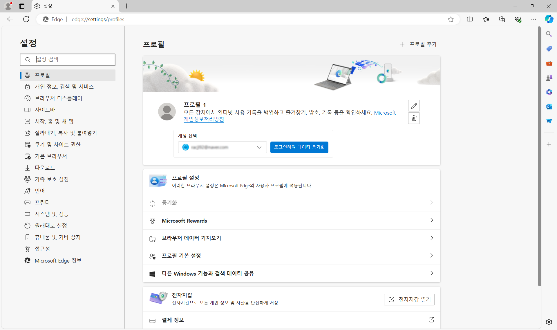Open the Collections toolbar icon
The image size is (557, 330).
(502, 19)
